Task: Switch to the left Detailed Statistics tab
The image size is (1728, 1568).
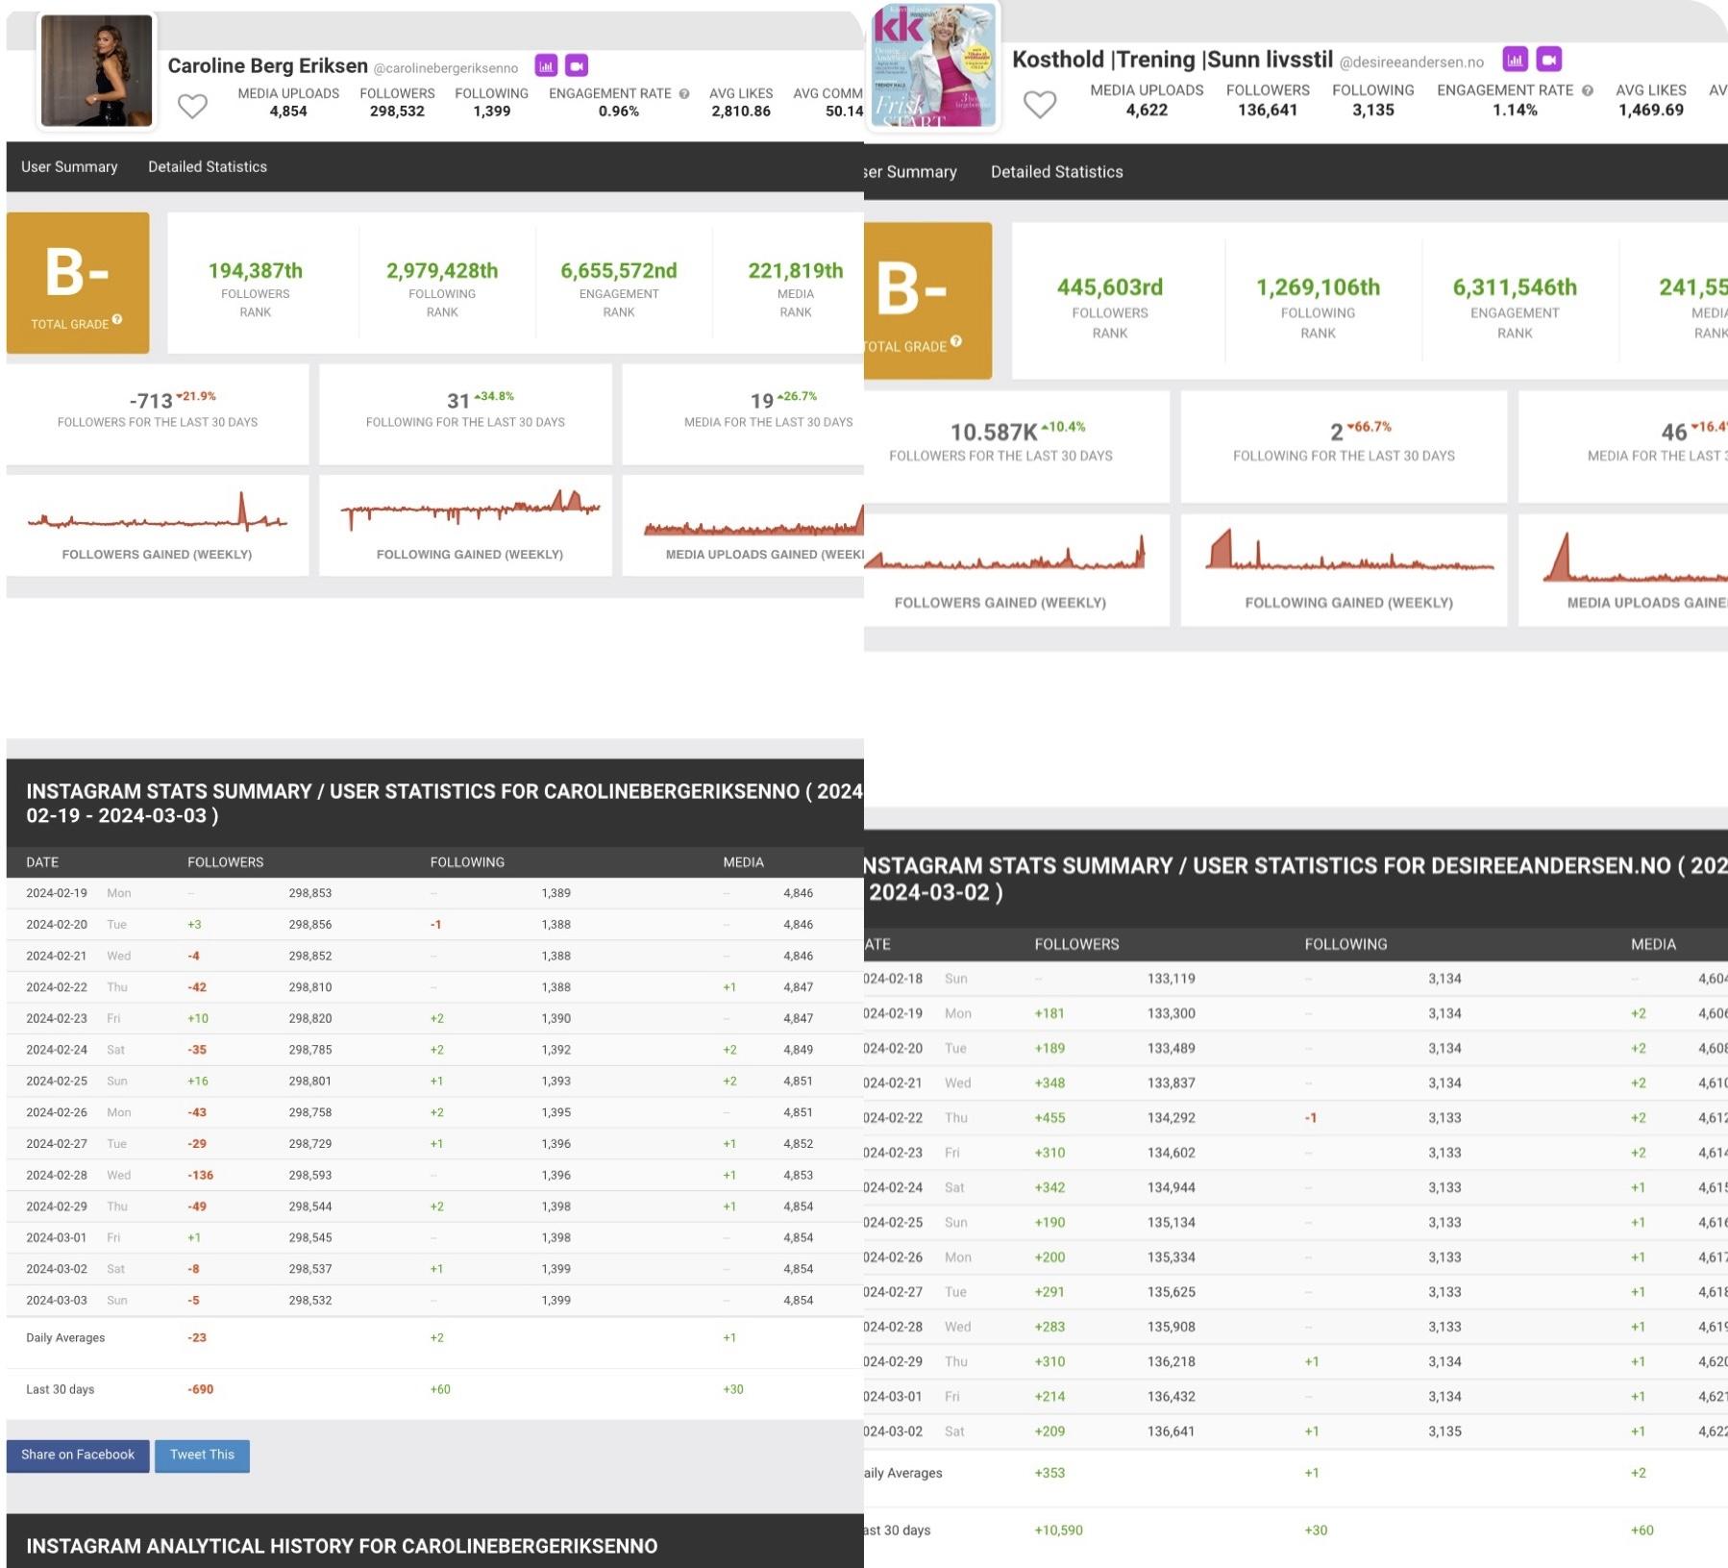Action: pos(208,166)
